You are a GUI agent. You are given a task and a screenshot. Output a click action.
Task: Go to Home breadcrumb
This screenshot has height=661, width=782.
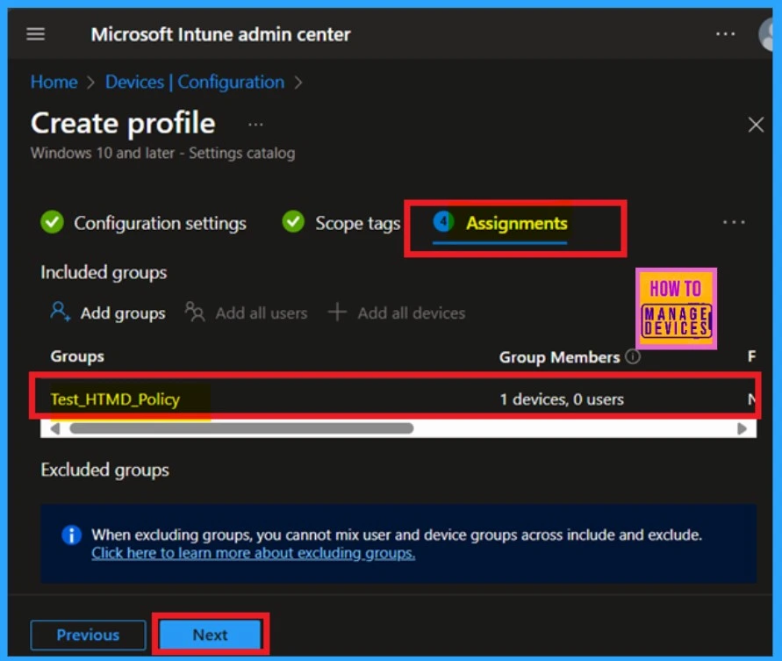[54, 82]
